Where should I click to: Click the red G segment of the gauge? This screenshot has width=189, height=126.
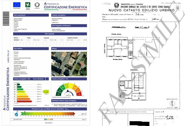pyautogui.click(x=79, y=94)
